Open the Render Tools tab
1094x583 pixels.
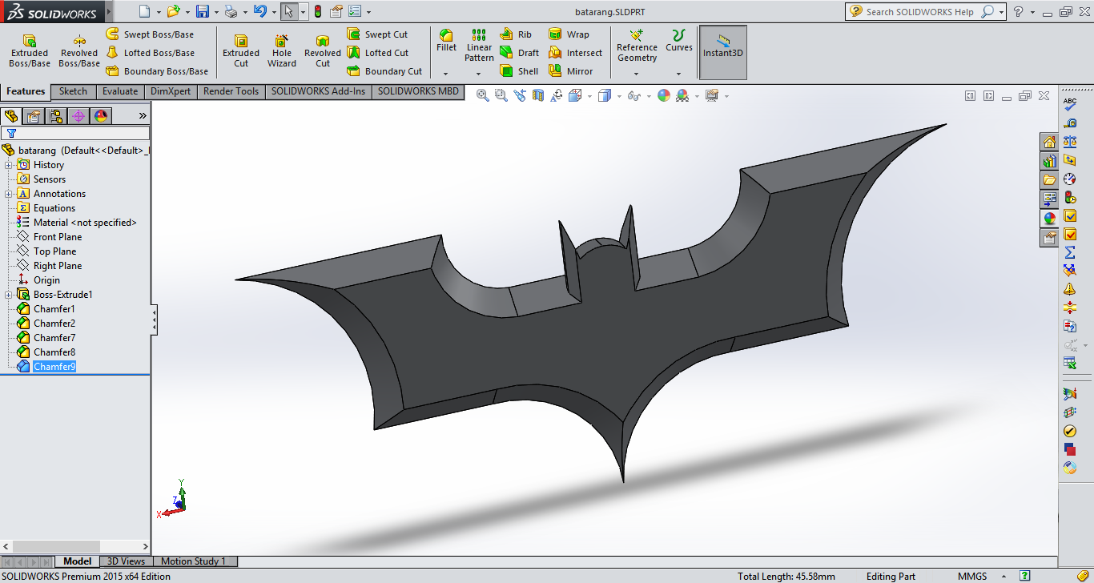pyautogui.click(x=231, y=91)
